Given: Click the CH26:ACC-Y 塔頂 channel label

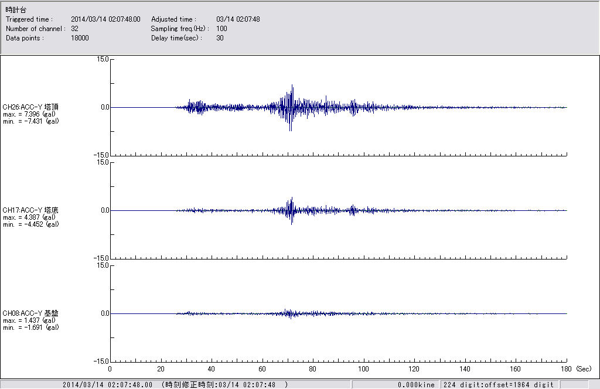Looking at the screenshot, I should (30, 107).
